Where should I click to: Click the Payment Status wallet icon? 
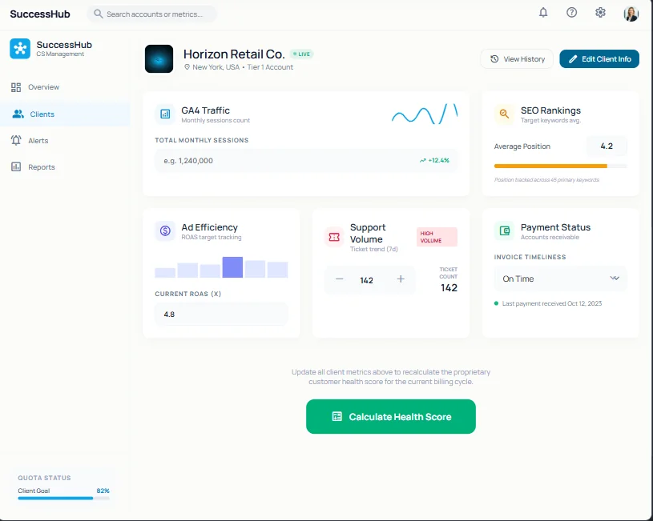tap(504, 231)
